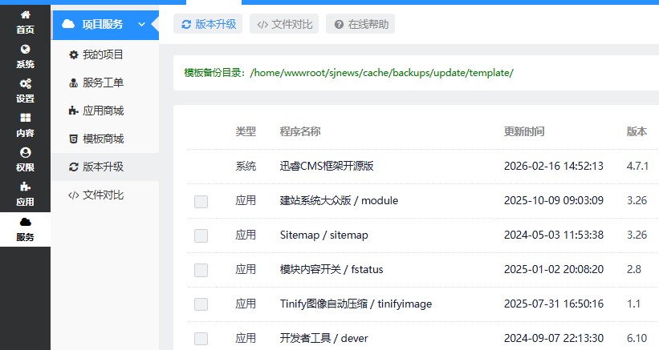Click the cloud icon beside 项目服务

68,24
